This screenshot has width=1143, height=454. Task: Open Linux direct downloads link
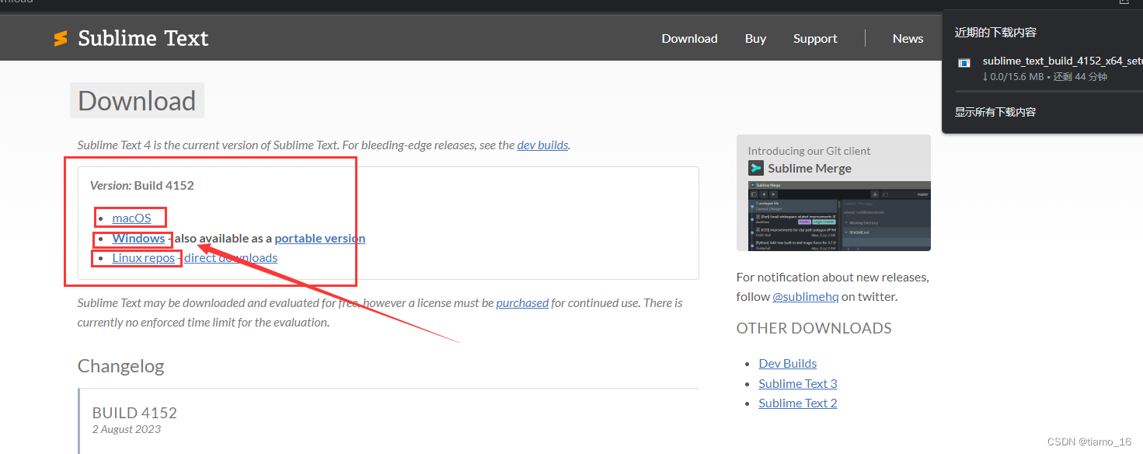point(231,257)
